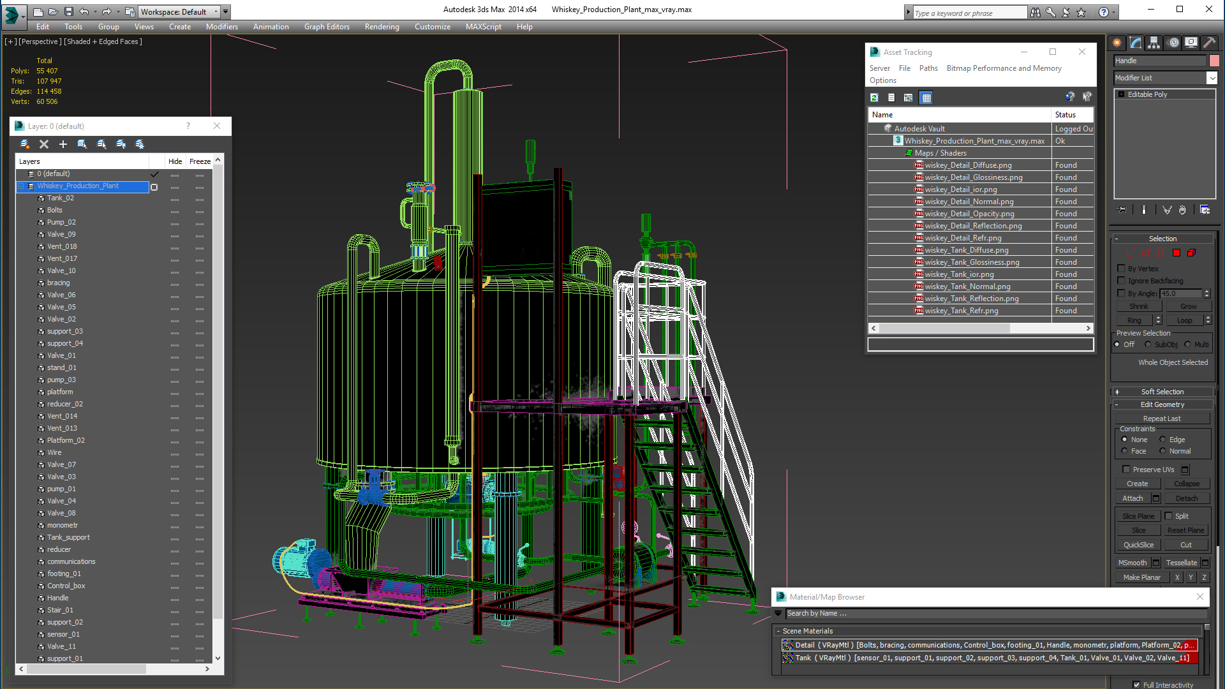Click Configure Modifier Sets icon
Screen dimensions: 1225x689
(1205, 210)
